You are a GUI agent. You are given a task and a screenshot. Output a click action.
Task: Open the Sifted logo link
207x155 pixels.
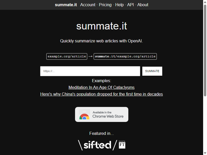point(98,145)
